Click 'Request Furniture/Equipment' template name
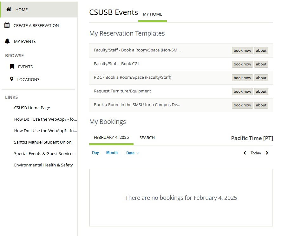The height and width of the screenshot is (236, 281). pos(122,91)
